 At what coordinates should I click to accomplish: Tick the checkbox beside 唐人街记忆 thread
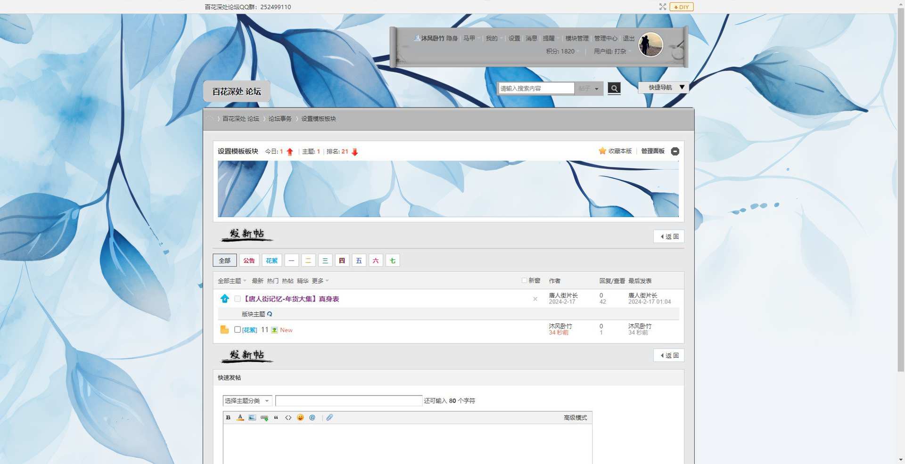(x=238, y=299)
